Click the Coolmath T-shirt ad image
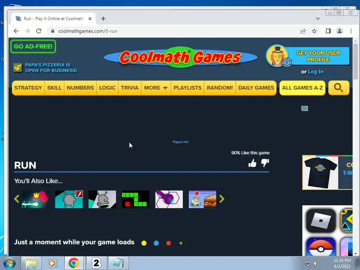This screenshot has width=360, height=270. point(321,173)
